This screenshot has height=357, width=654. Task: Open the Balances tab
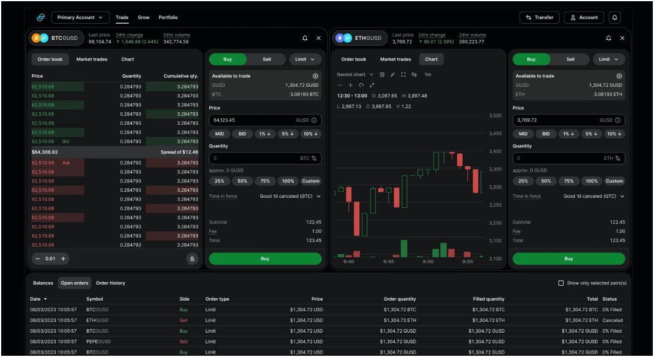(x=43, y=283)
